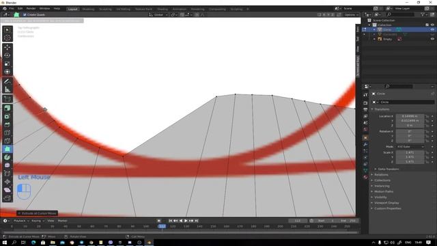
Task: Open the Help menu
Action: pos(57,9)
